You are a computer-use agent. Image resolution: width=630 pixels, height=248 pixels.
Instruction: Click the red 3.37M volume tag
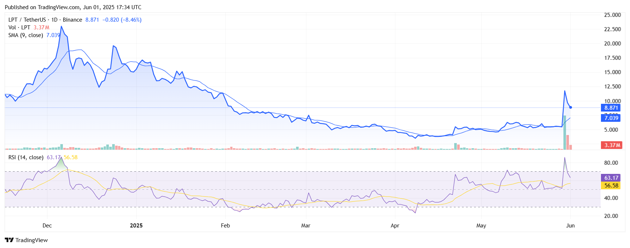pos(611,145)
